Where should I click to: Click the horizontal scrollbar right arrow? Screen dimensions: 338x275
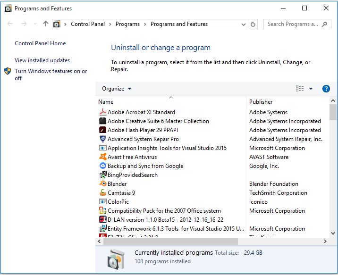pos(325,242)
